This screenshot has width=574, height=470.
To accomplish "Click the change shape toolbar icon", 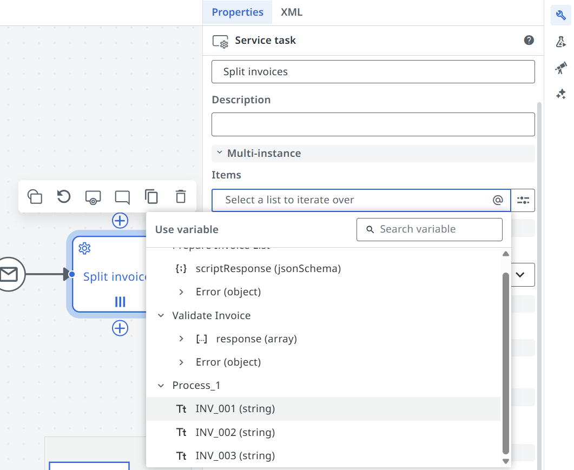I will (x=35, y=196).
